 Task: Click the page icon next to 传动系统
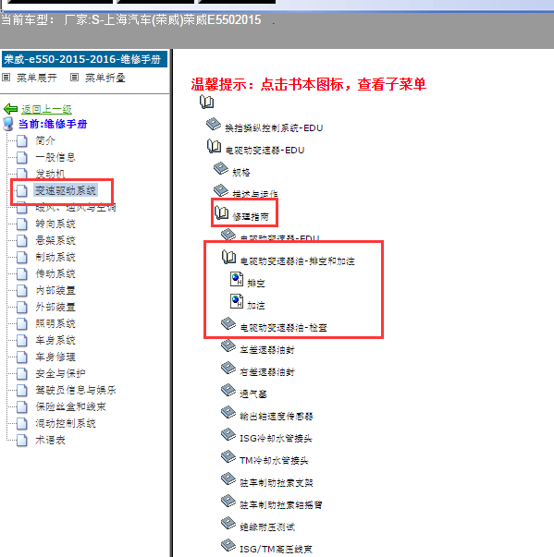[22, 274]
